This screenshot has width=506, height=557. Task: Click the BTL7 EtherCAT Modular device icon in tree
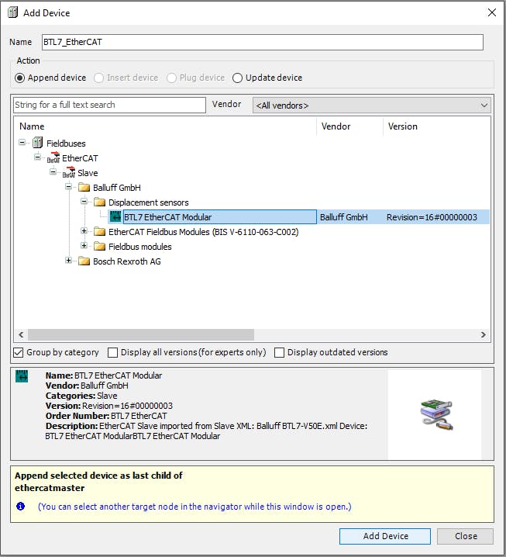pos(115,216)
